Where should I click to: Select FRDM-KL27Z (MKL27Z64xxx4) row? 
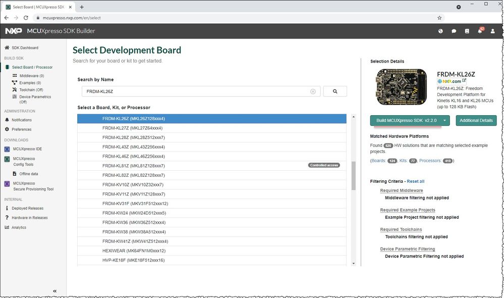pyautogui.click(x=212, y=128)
